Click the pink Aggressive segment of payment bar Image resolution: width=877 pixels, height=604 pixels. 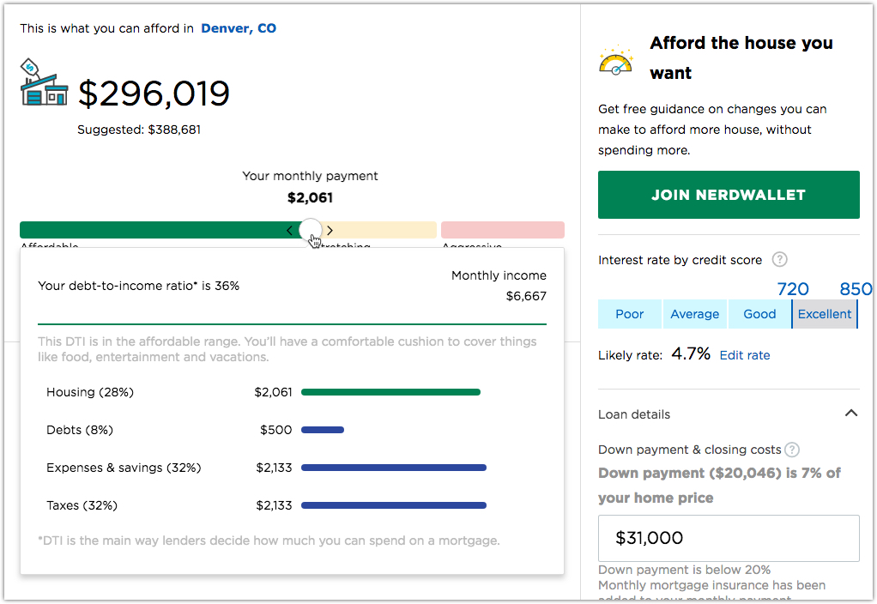tap(502, 230)
